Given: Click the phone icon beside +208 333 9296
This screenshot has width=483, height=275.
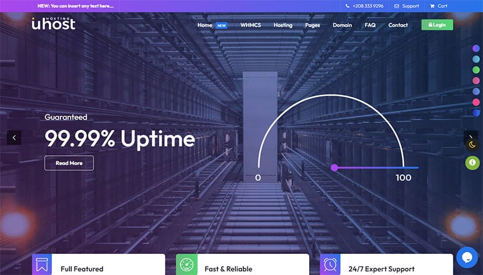Looking at the screenshot, I should [x=348, y=6].
